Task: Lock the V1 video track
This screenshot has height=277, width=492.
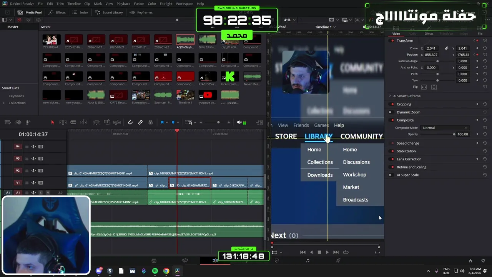Action: pos(27,183)
